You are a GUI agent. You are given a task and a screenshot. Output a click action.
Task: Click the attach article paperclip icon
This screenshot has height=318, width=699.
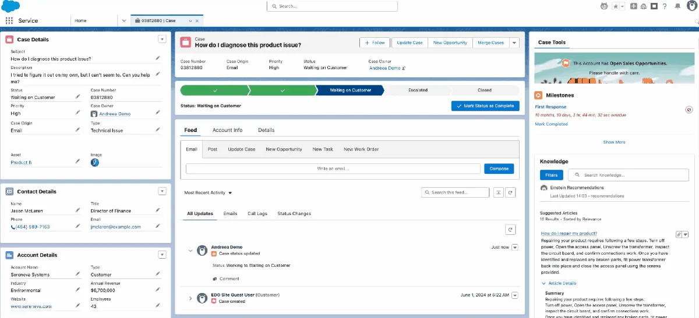679,234
